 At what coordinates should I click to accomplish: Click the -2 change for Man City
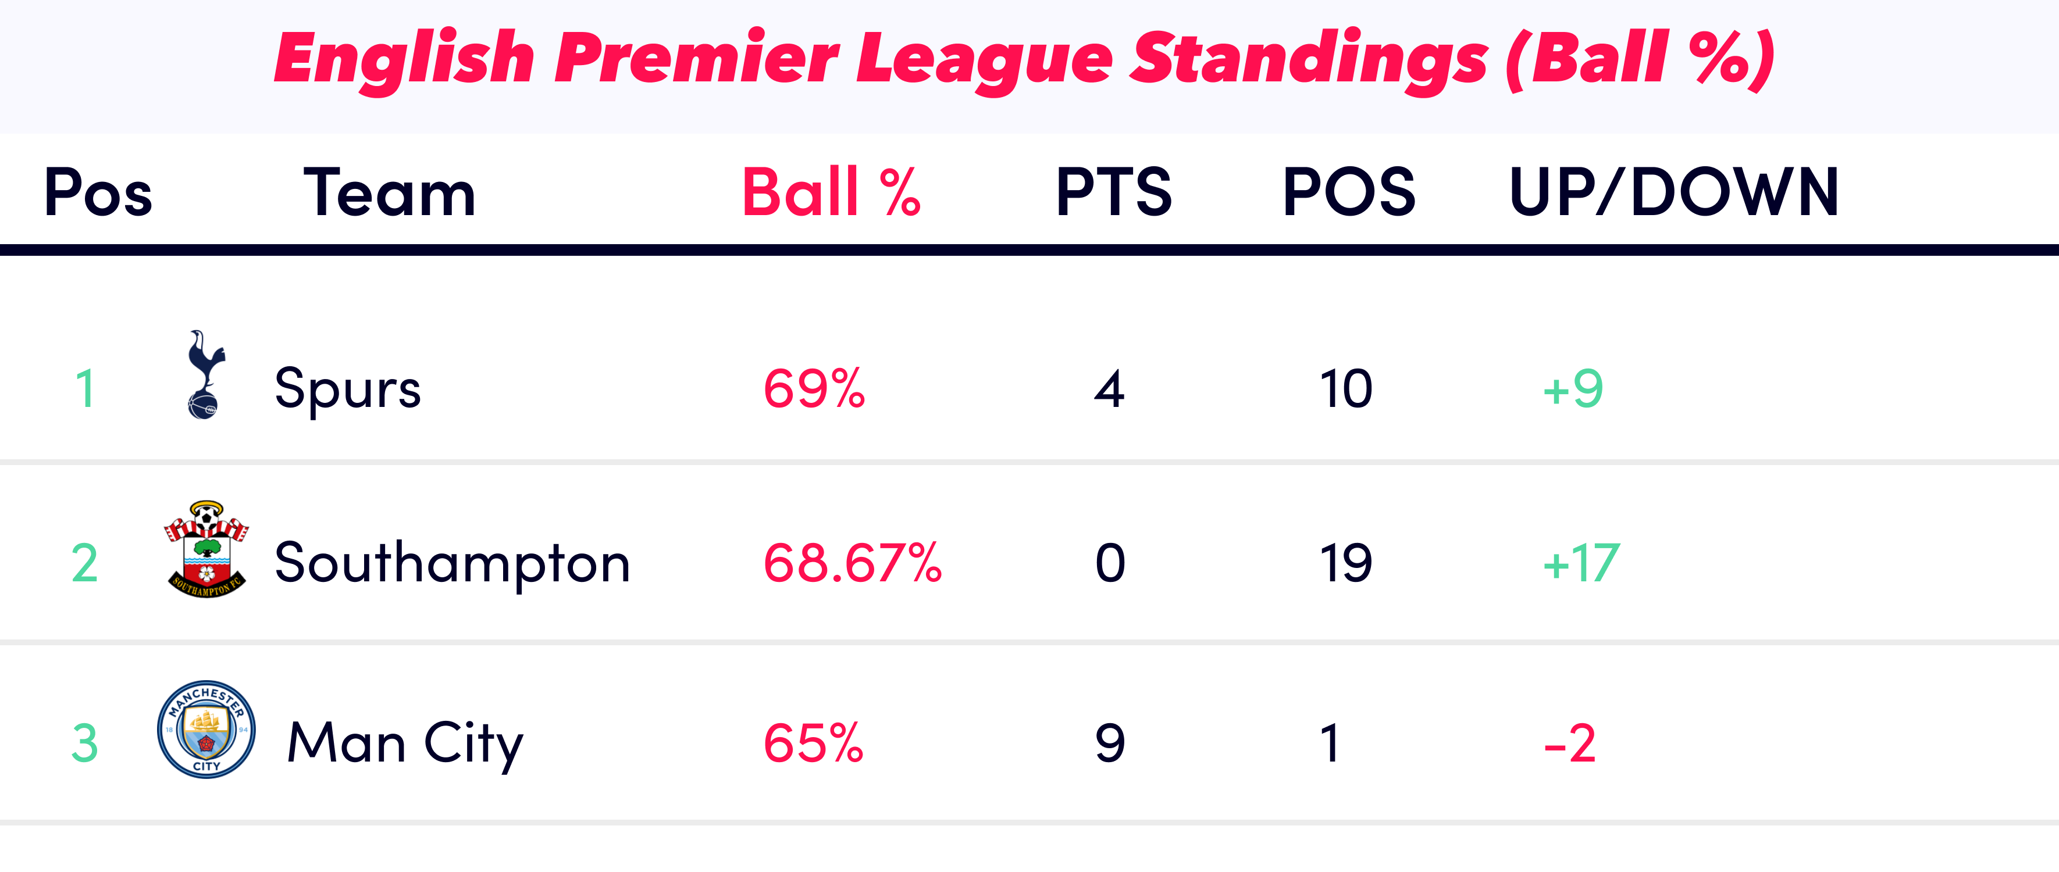(1570, 744)
